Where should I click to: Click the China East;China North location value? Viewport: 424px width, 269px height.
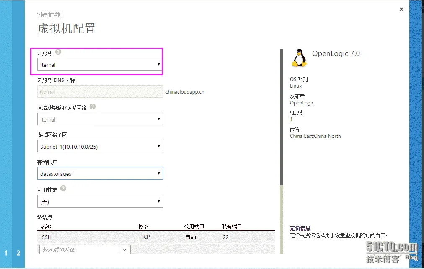315,136
